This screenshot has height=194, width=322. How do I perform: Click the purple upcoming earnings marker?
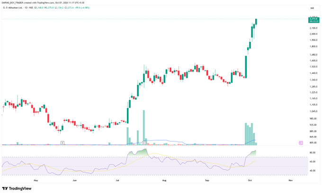click(301, 143)
